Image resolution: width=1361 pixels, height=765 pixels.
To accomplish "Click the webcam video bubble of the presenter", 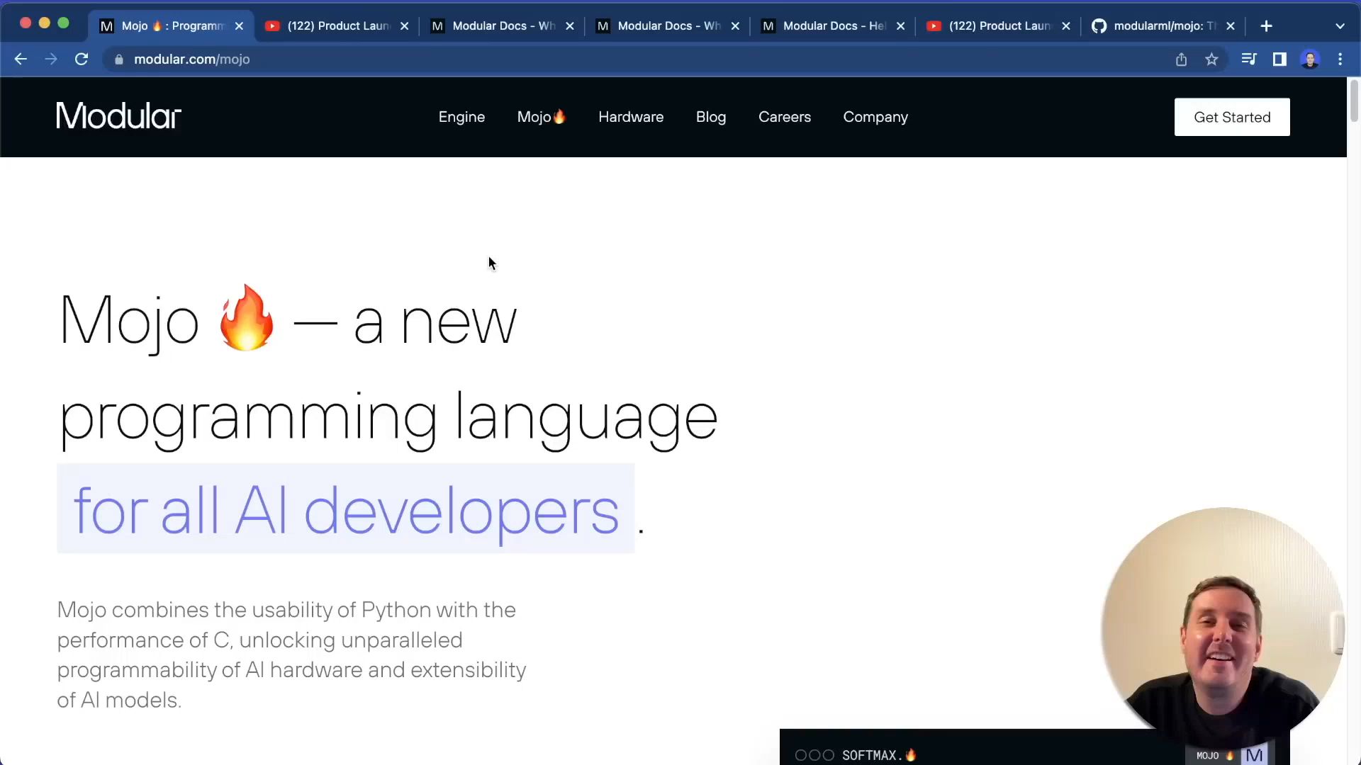I will (x=1223, y=627).
